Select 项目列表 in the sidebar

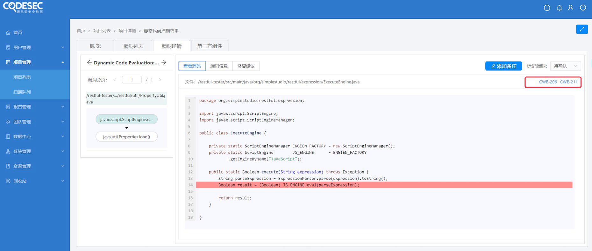point(22,77)
